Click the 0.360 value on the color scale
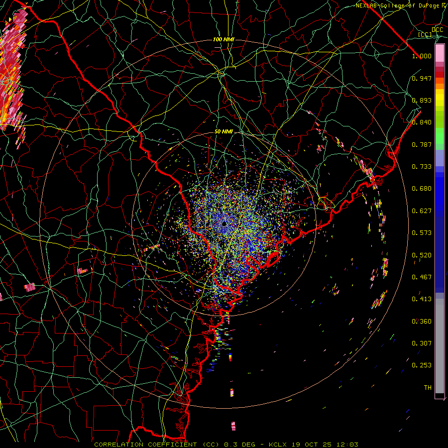 [x=422, y=322]
